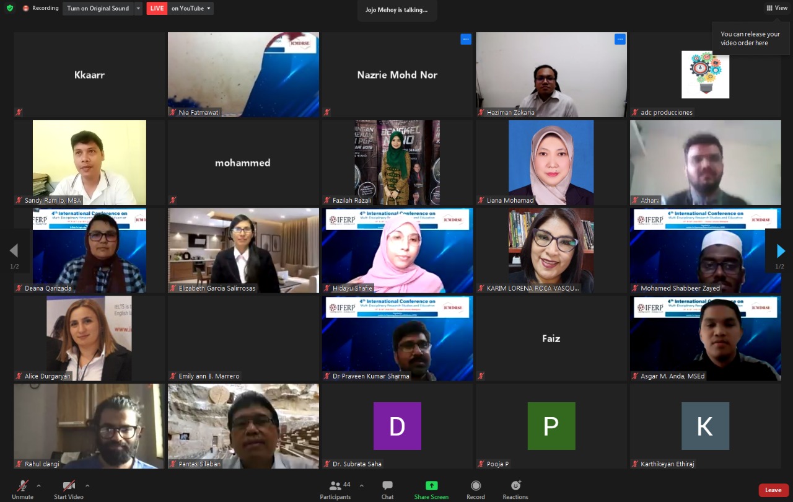Viewport: 793px width, 502px height.
Task: Click the gray K avatar of Karthikeyan Ethiraj
Action: (705, 426)
